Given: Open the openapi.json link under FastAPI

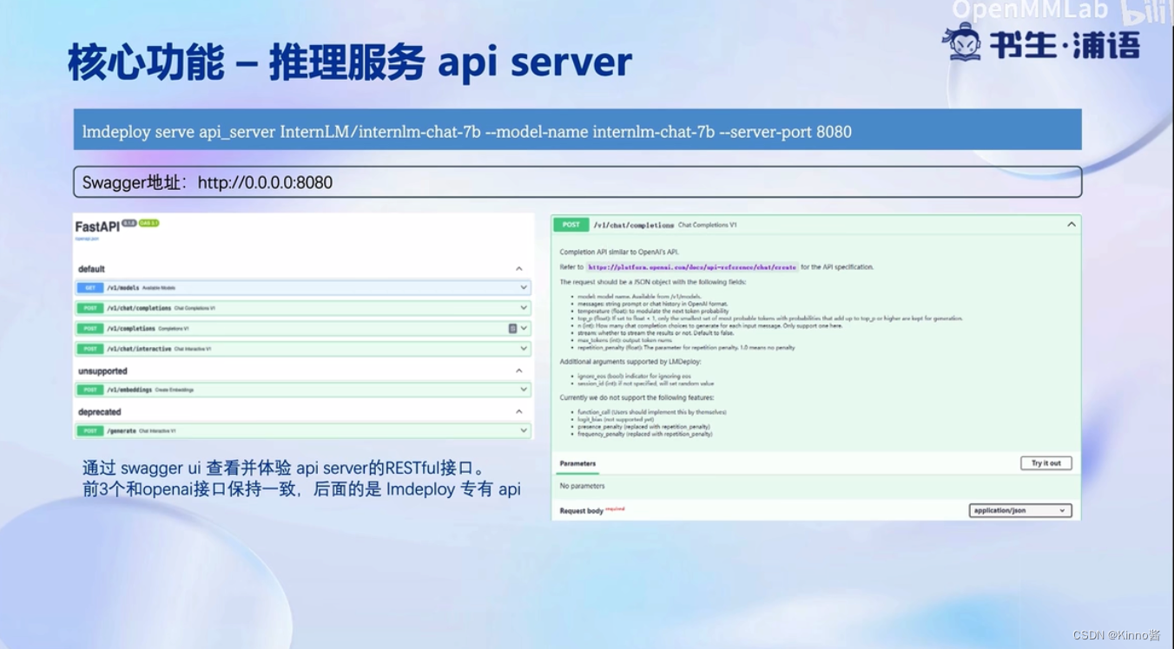Looking at the screenshot, I should [86, 237].
